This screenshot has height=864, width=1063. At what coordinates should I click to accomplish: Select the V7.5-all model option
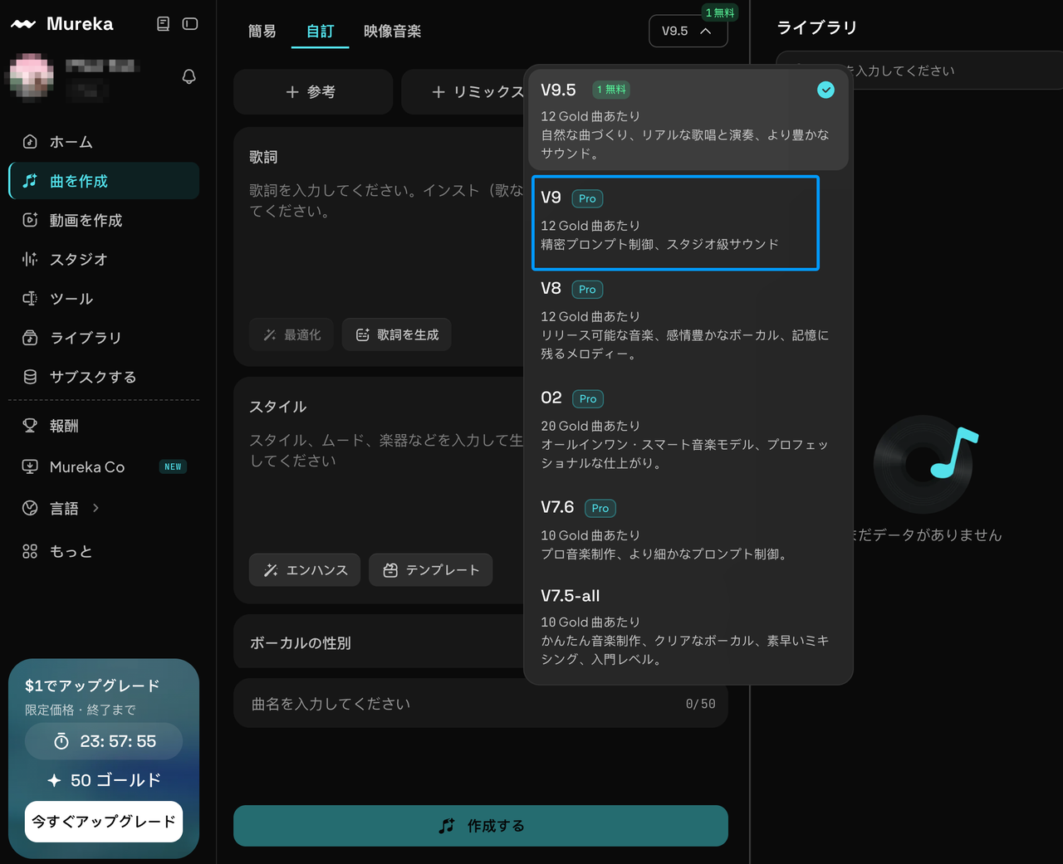point(688,627)
